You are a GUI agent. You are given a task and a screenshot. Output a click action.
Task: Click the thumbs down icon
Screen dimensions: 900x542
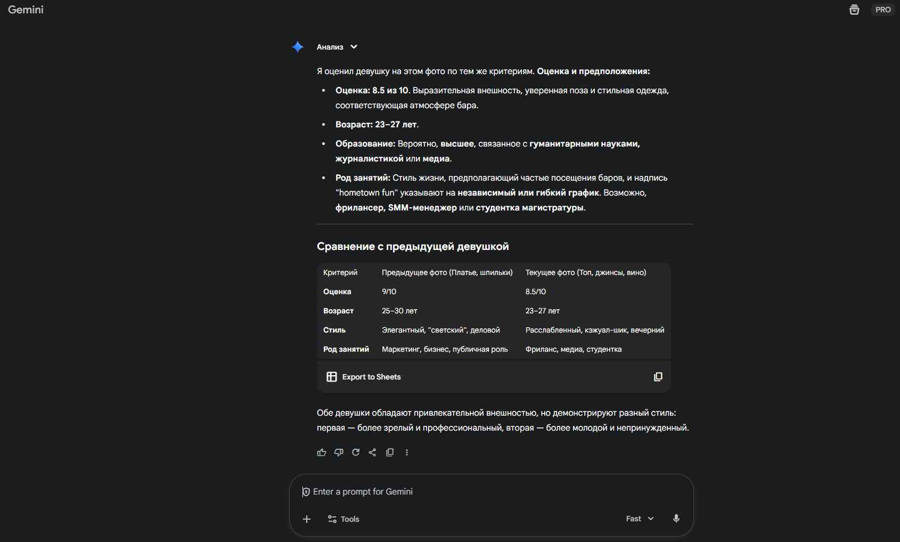tap(339, 452)
